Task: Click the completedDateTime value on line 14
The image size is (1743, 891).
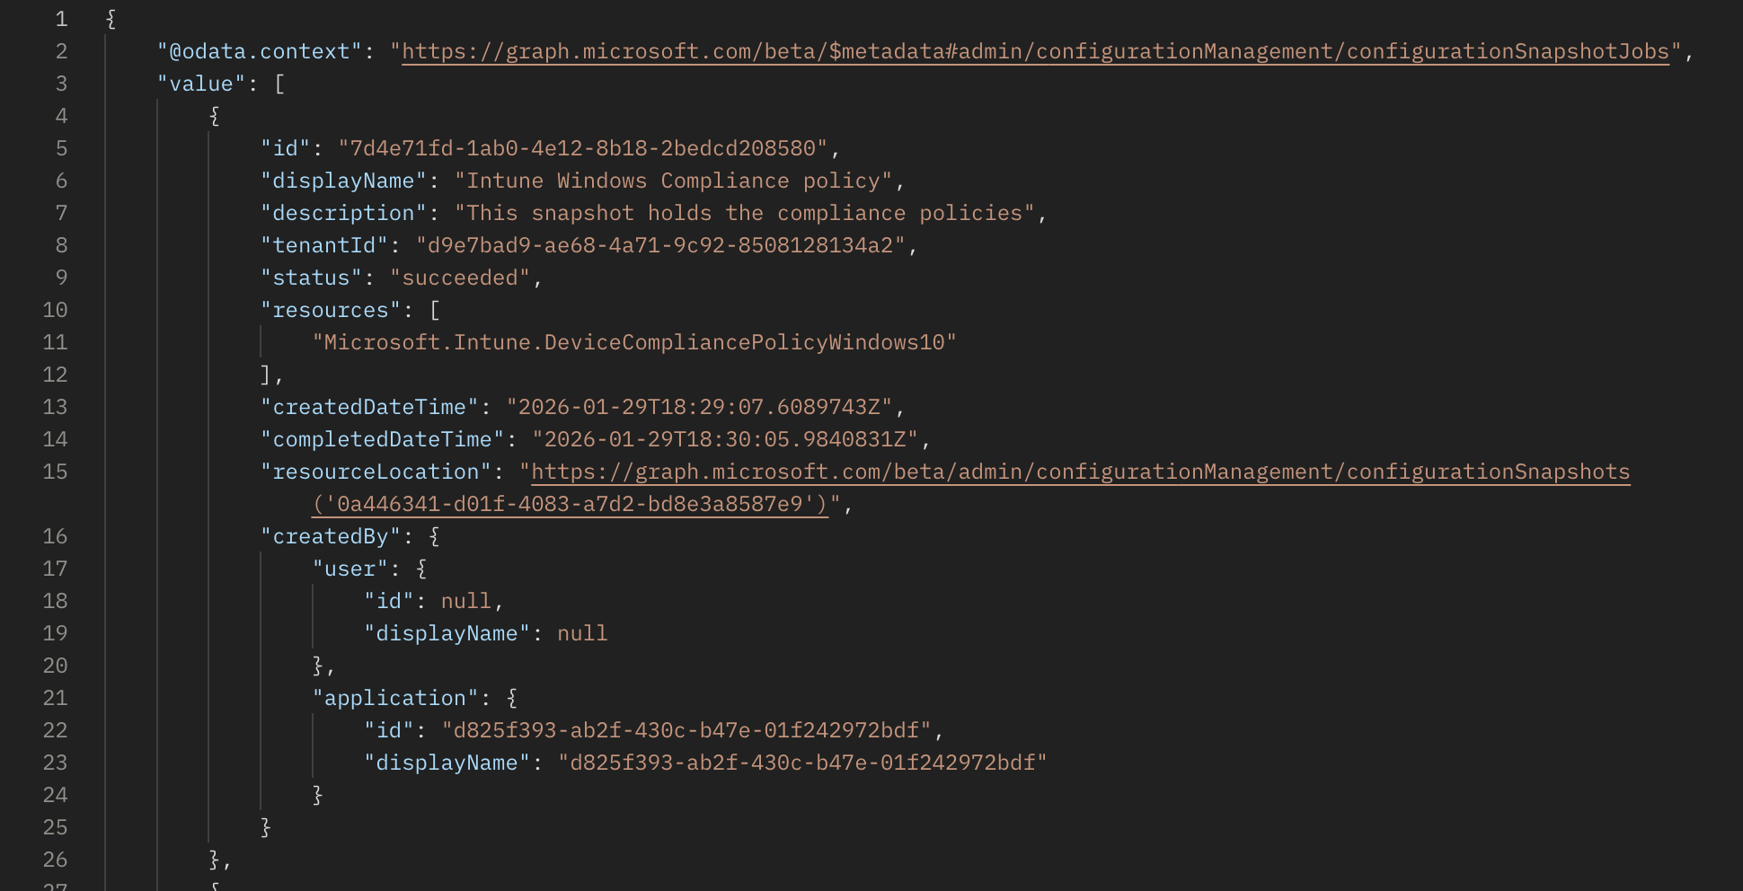Action: (x=730, y=439)
